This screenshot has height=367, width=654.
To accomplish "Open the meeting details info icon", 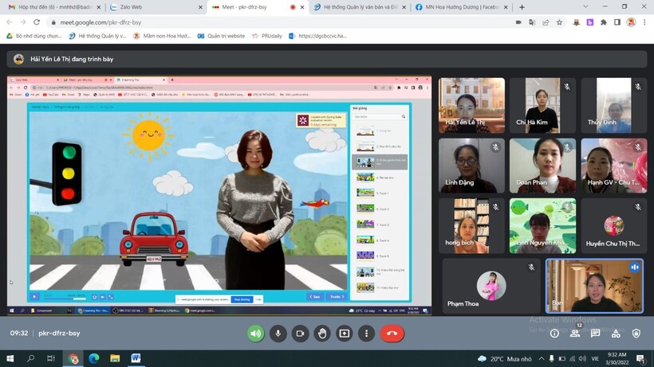I will pos(554,334).
